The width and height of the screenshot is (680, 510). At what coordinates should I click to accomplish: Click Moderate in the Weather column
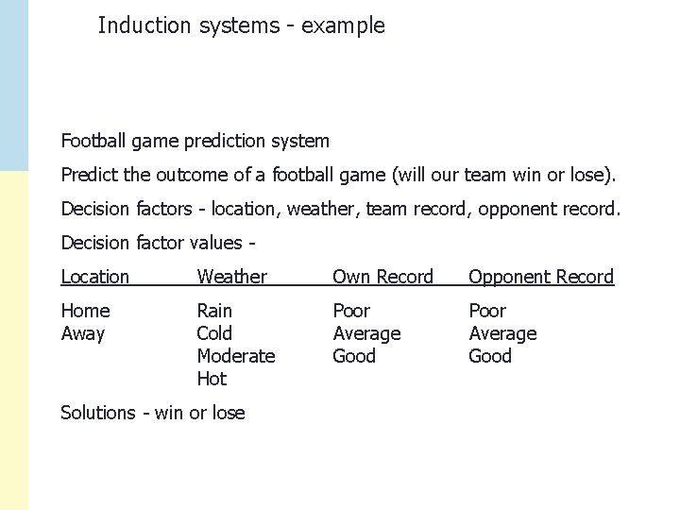[235, 356]
